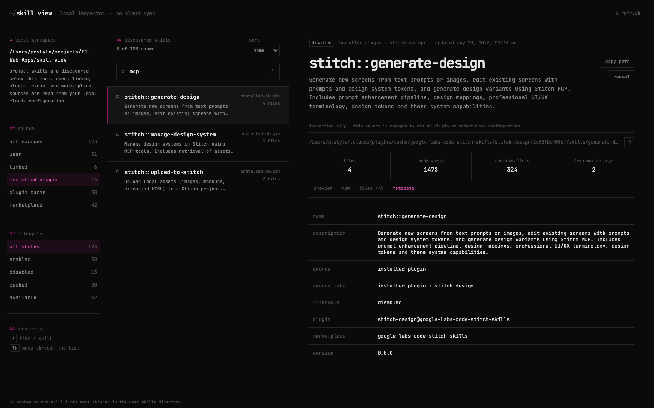Click the square marker of stitch::generate-design

point(118,97)
